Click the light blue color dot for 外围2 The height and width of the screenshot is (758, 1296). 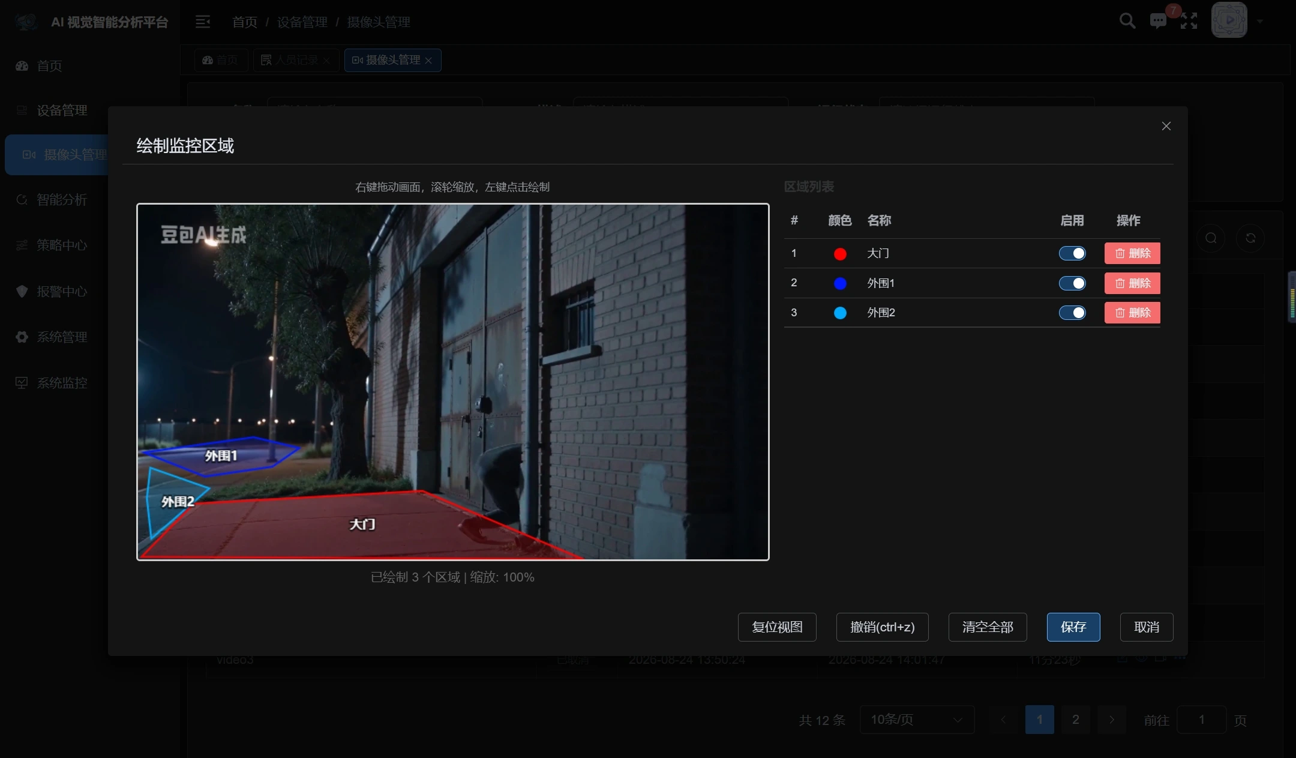pyautogui.click(x=840, y=313)
